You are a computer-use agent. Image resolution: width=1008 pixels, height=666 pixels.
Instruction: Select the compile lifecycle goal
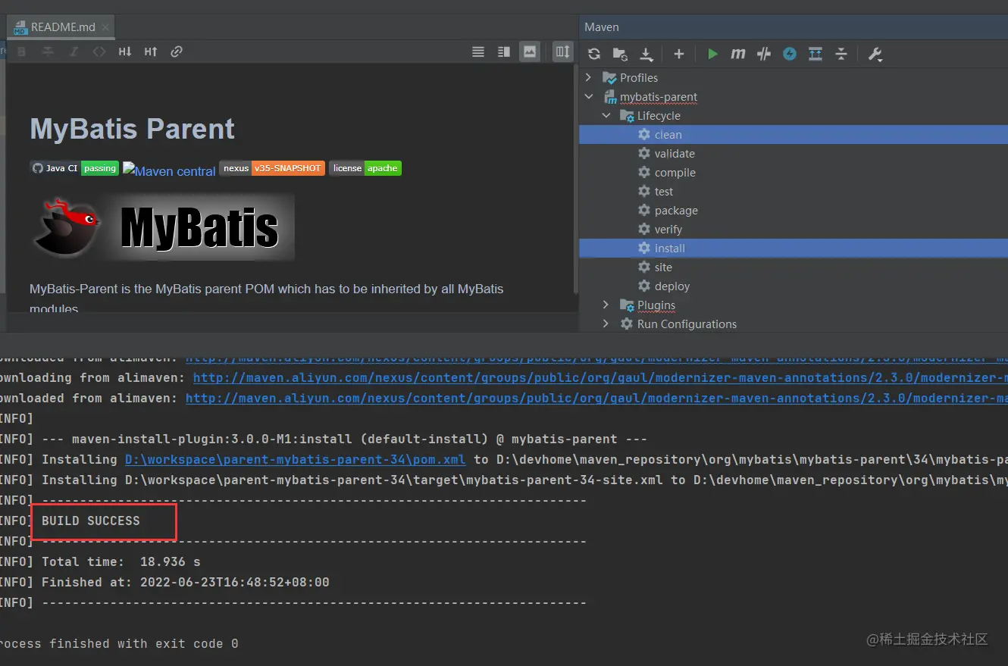point(794,172)
